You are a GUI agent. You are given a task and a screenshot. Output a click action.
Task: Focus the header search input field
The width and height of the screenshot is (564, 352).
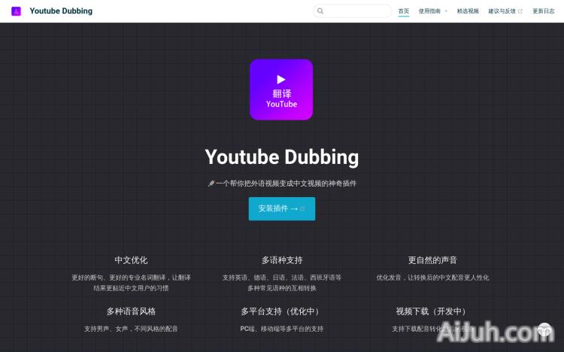click(x=353, y=11)
